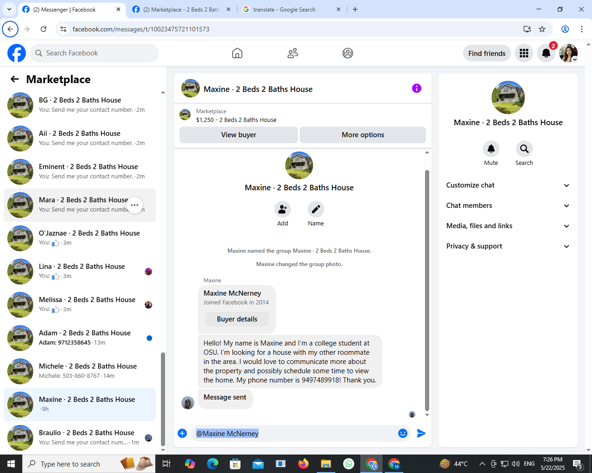Bookmark this page with the star icon
This screenshot has height=473, width=592.
pyautogui.click(x=542, y=29)
